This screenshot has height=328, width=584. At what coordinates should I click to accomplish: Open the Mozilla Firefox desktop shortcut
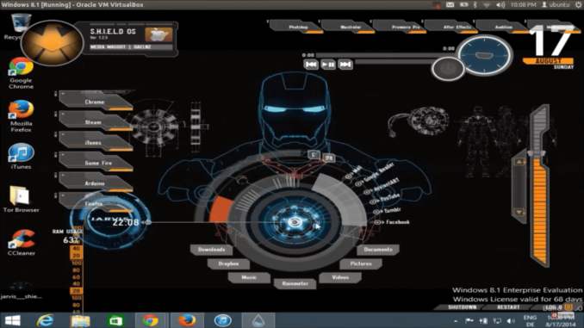[x=21, y=115]
